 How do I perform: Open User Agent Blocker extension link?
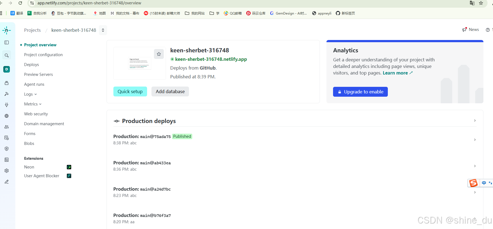[42, 176]
